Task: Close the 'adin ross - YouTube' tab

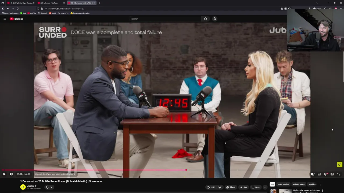Action: [64, 3]
